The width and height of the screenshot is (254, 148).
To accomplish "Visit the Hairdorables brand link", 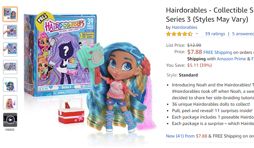I will coord(185,27).
